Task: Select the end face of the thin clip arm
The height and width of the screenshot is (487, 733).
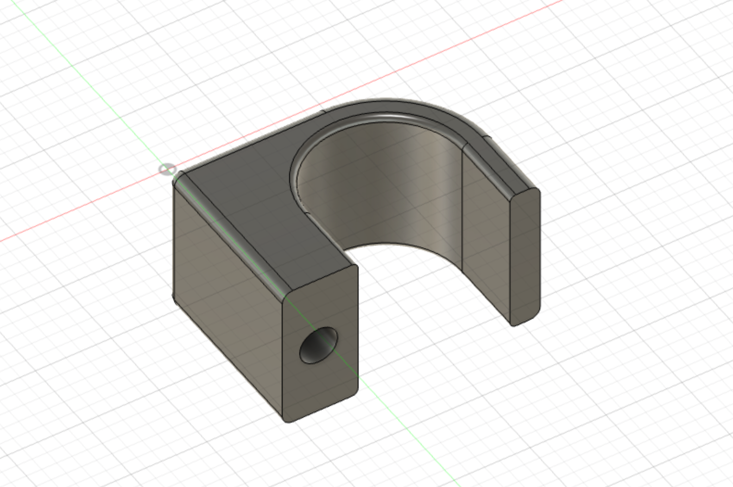Action: 525,256
